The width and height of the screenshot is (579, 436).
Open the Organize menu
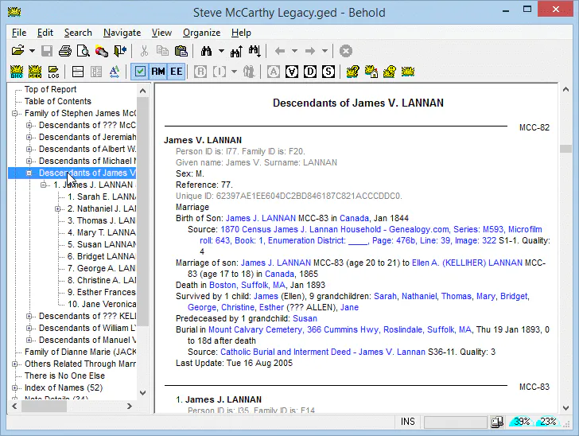202,33
